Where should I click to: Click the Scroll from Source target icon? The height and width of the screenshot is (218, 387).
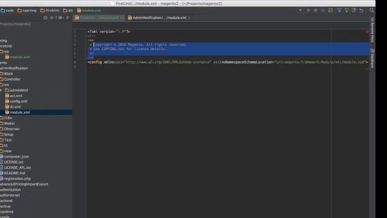tap(45, 18)
